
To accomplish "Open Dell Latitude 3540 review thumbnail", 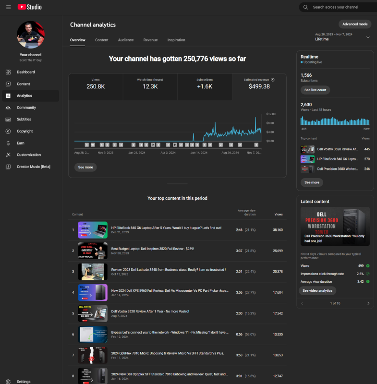I will click(93, 272).
